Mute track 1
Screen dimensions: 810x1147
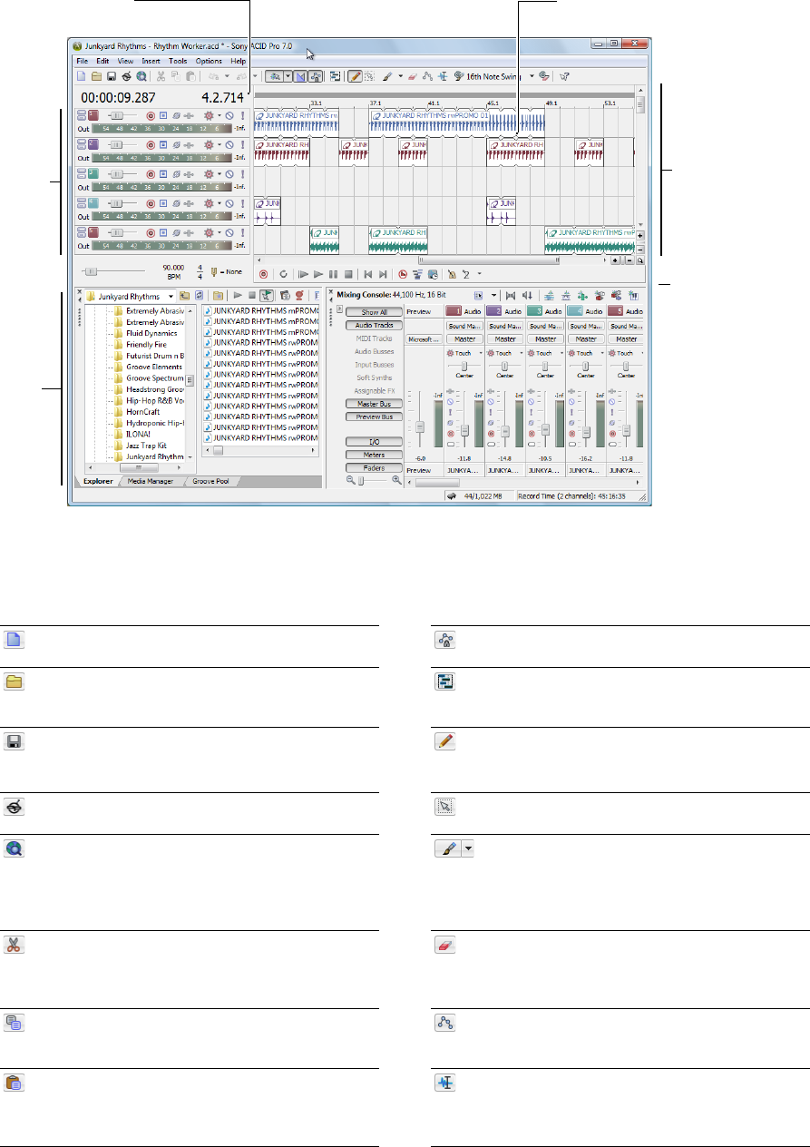[x=229, y=116]
